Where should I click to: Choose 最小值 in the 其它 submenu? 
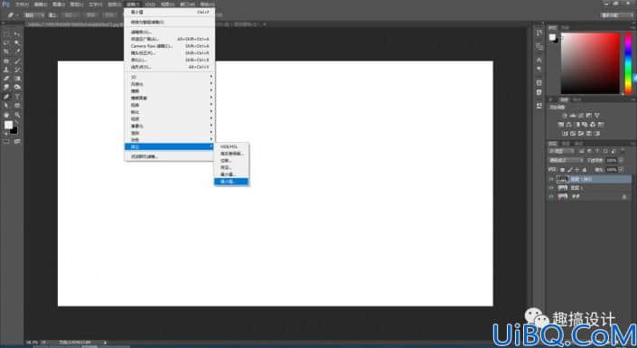[231, 182]
